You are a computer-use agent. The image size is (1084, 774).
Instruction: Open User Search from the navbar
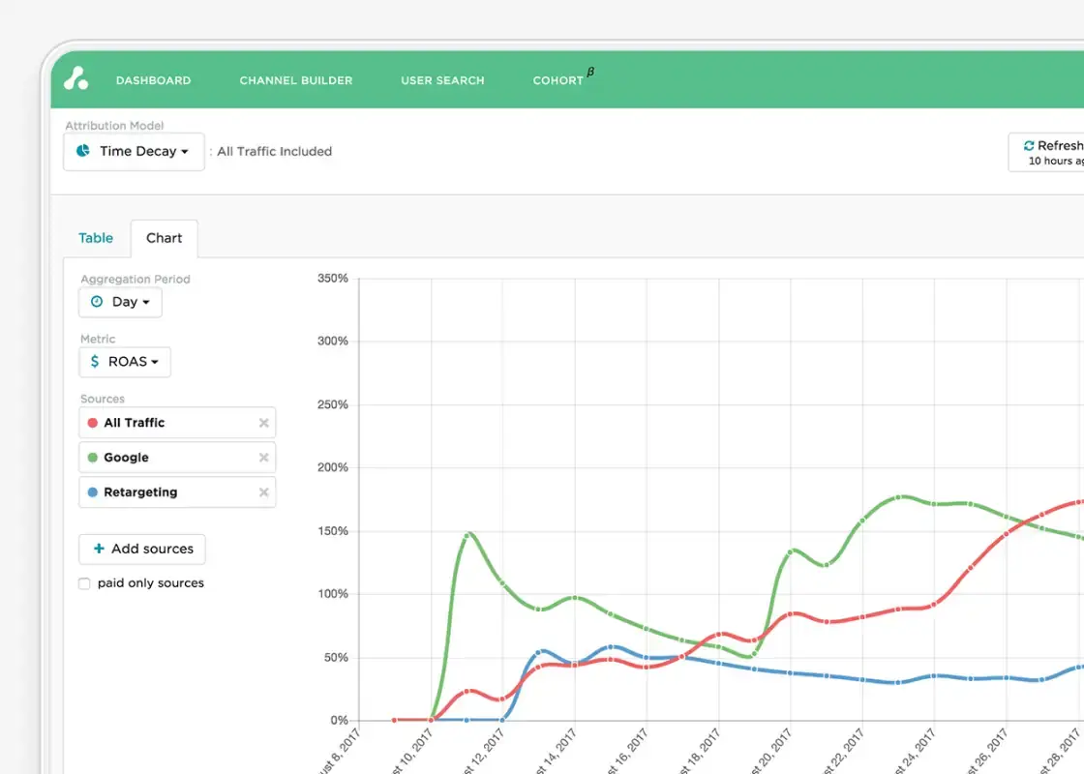pos(442,80)
